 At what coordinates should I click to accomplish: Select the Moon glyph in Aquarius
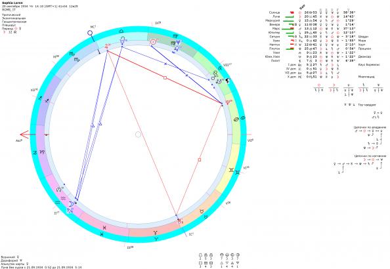(72, 204)
